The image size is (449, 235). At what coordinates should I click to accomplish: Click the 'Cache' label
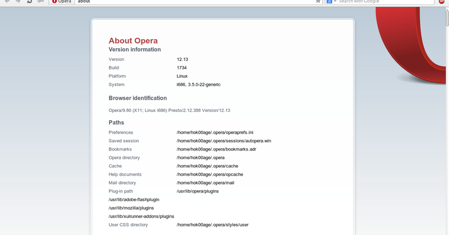(115, 166)
